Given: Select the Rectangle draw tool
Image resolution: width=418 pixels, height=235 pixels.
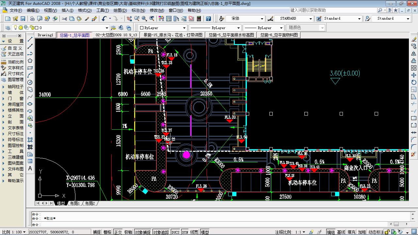Looking at the screenshot, I should pyautogui.click(x=30, y=68).
